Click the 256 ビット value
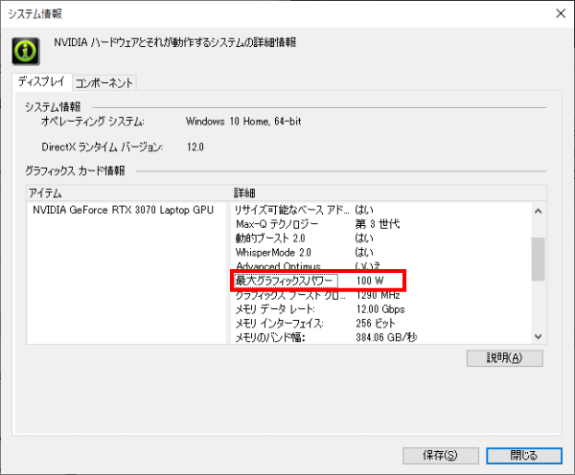Screen dimensions: 575x475 click(x=376, y=324)
